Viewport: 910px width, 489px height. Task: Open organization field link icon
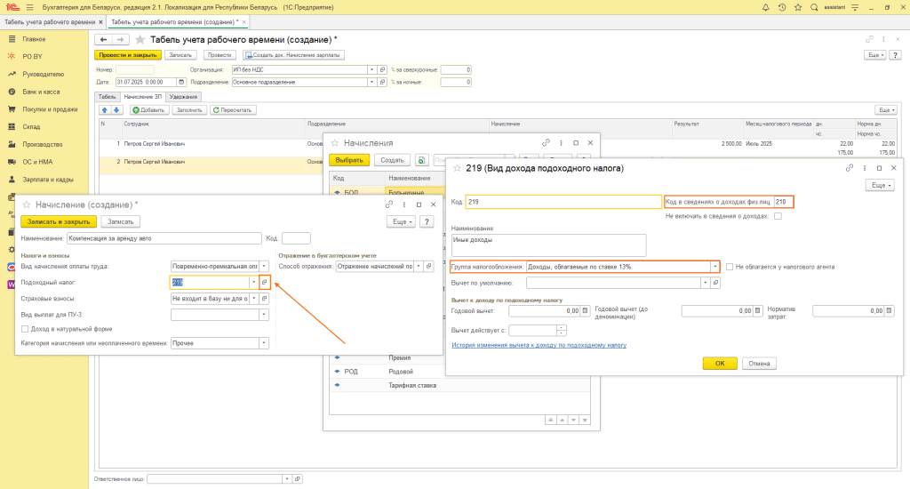click(x=382, y=69)
